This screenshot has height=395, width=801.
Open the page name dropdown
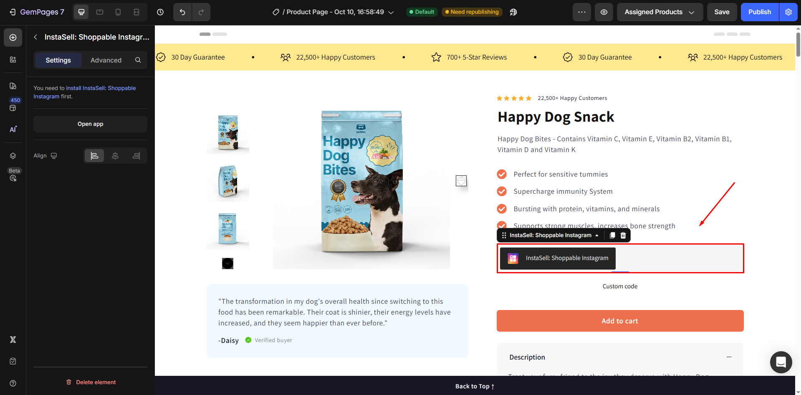click(x=391, y=12)
